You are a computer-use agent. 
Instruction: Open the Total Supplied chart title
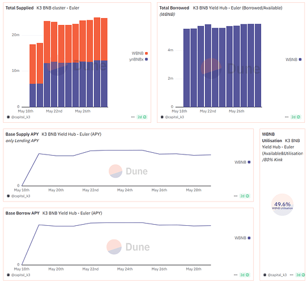tap(19, 8)
